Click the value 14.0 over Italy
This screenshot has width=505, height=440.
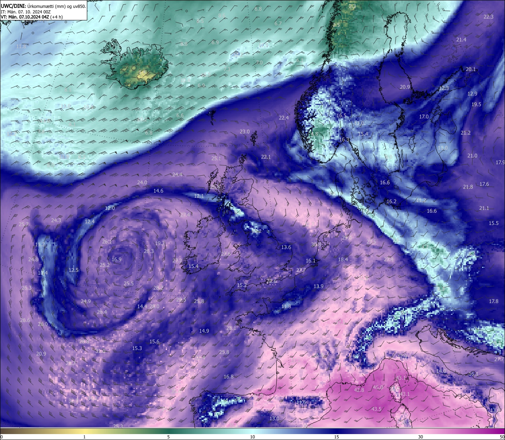click(441, 371)
